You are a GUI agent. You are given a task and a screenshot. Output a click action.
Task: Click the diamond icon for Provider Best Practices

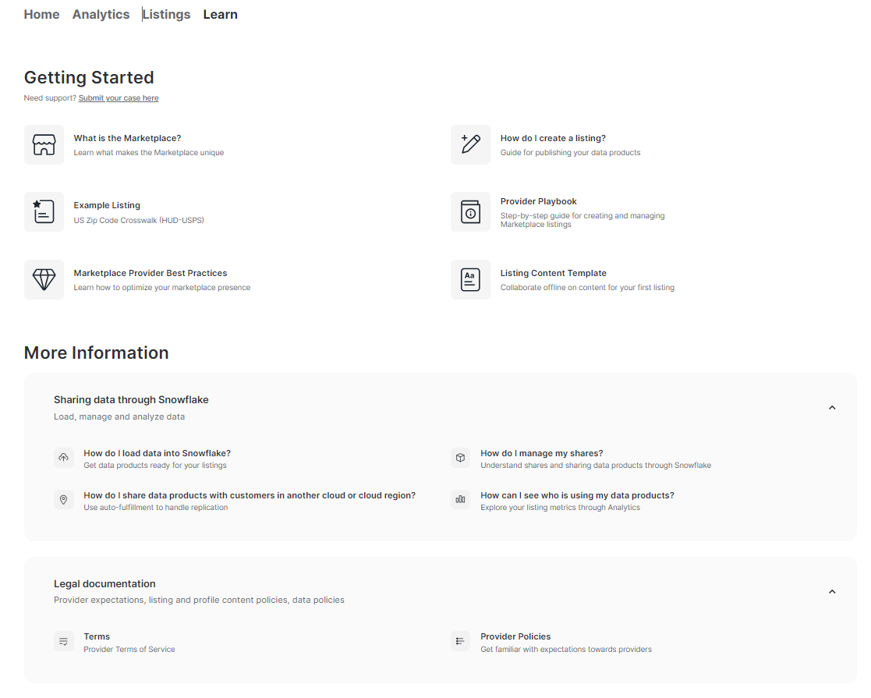pyautogui.click(x=44, y=279)
